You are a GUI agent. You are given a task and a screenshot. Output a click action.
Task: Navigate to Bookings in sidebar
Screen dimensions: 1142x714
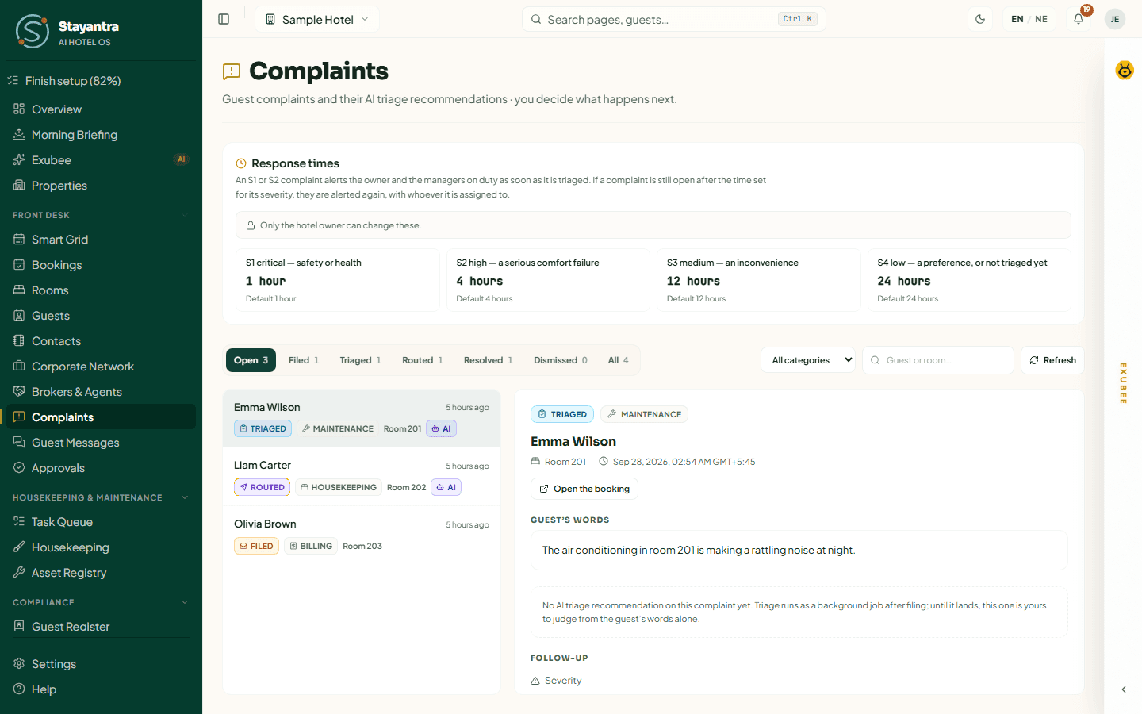101,265
